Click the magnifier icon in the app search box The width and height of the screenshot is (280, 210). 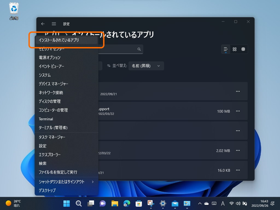139,49
